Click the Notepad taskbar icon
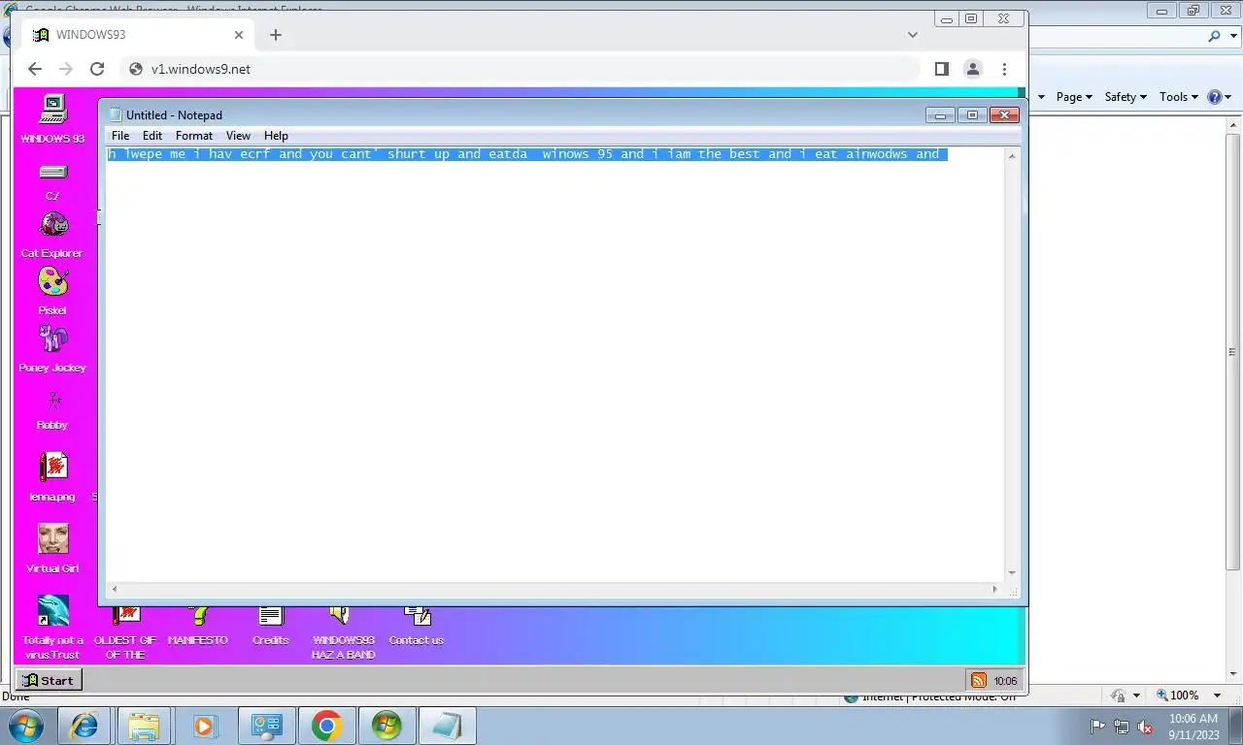 coord(447,726)
